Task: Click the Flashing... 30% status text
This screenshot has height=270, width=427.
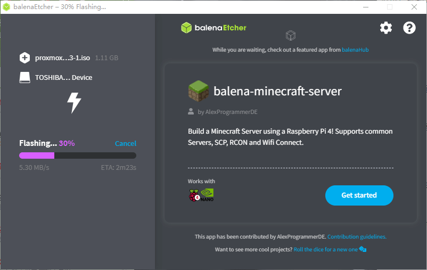Action: [47, 143]
